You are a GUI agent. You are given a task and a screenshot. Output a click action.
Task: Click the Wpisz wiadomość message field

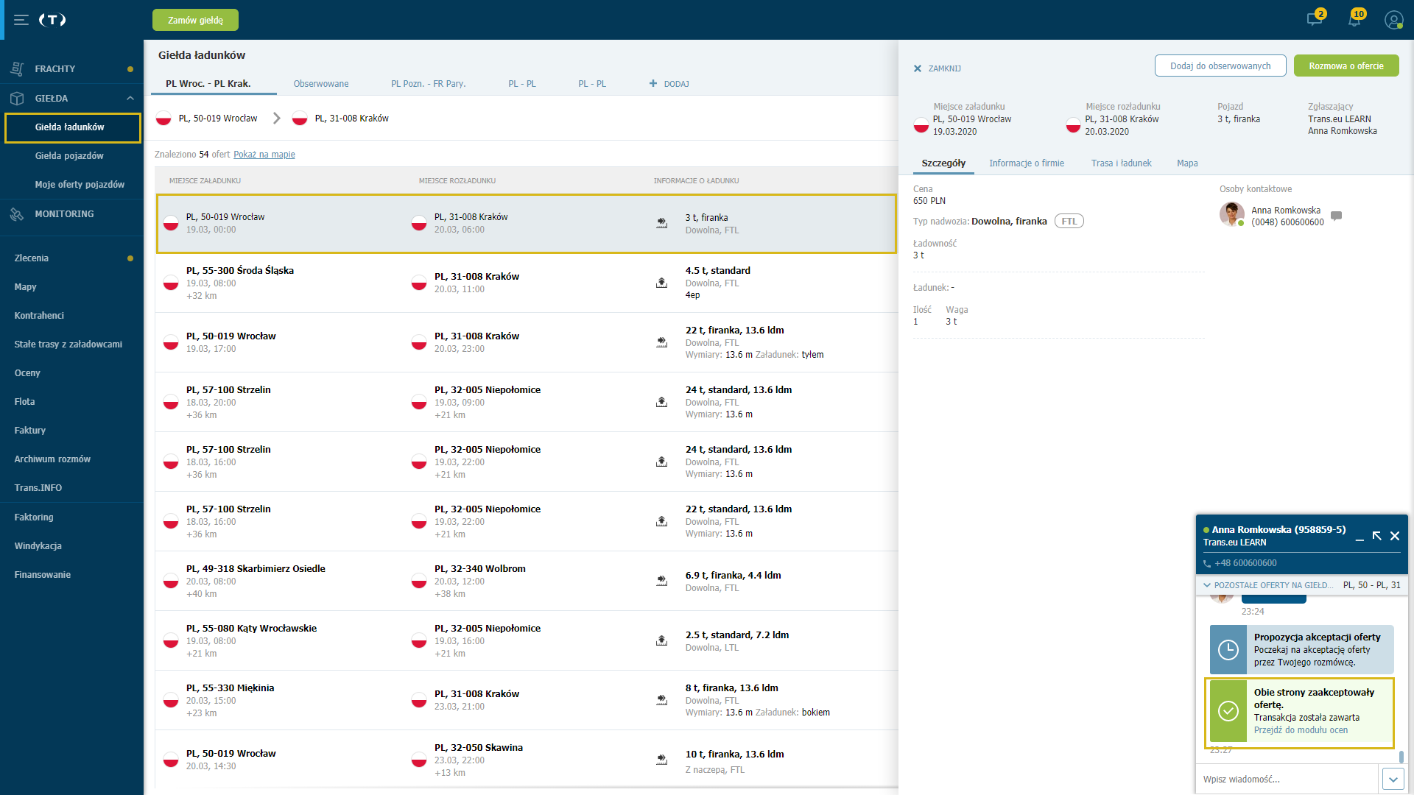1287,779
